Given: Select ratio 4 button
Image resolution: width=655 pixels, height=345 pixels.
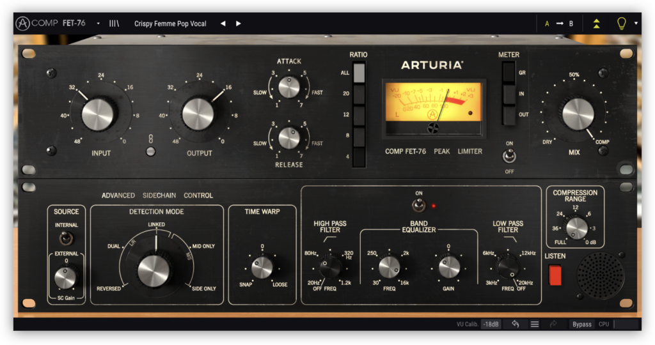Looking at the screenshot, I should (359, 157).
